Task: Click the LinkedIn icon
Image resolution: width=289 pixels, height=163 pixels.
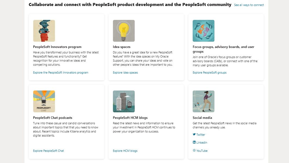Action: 194,142
